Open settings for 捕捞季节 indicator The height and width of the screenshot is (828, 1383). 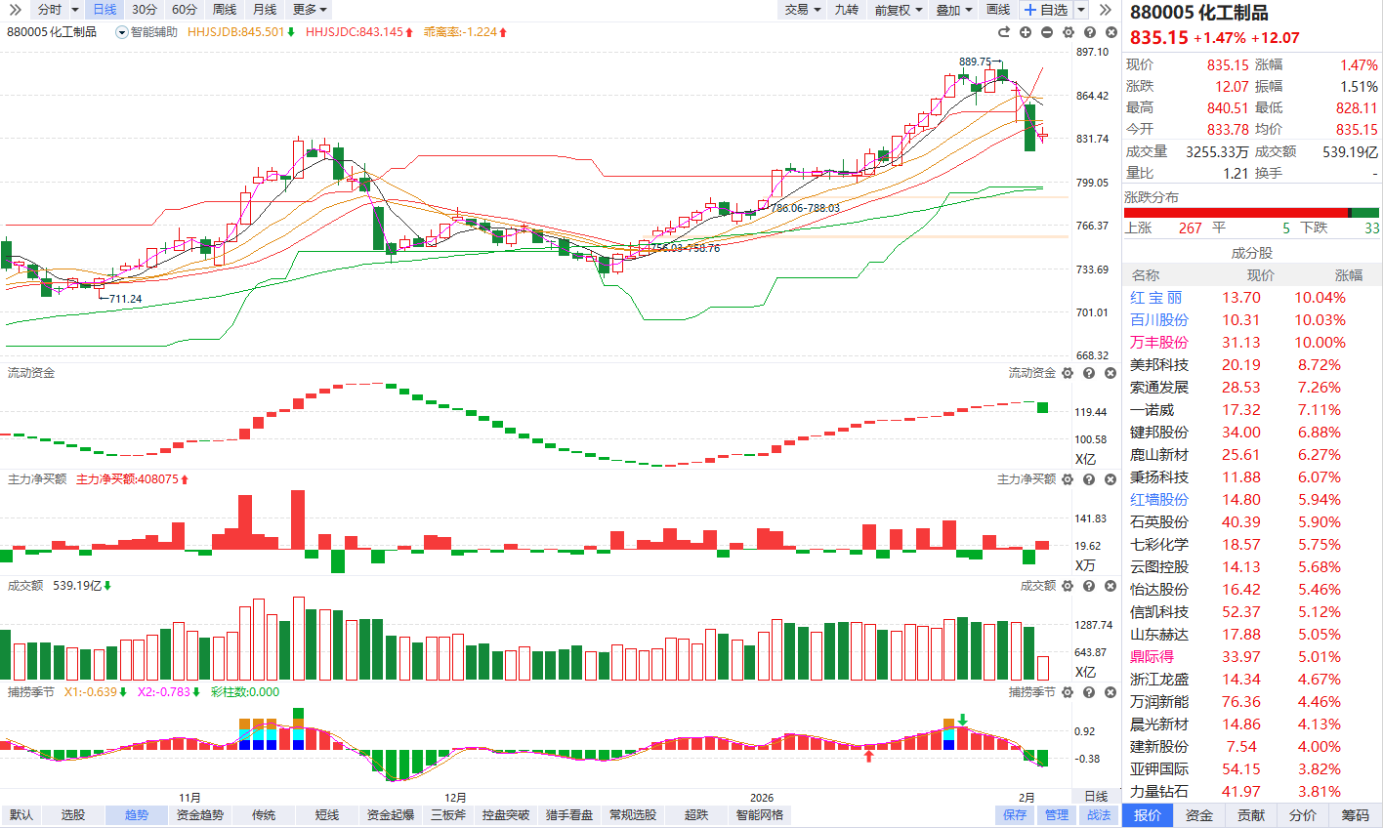[1068, 692]
